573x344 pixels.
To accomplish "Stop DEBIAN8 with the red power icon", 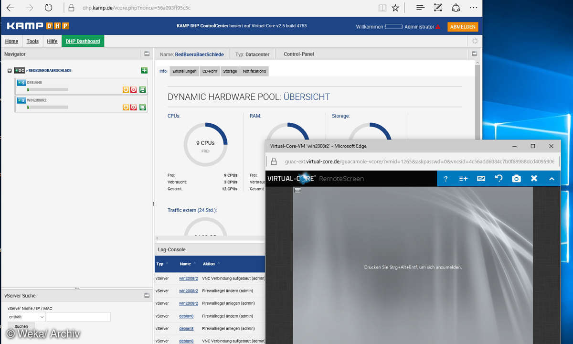I will [x=134, y=89].
